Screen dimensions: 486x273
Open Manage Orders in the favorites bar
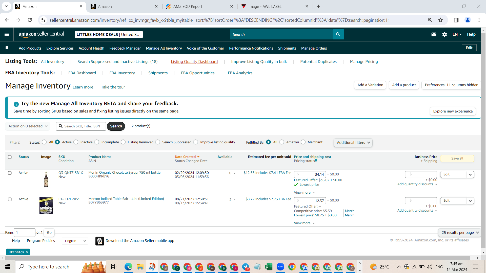coord(314,48)
